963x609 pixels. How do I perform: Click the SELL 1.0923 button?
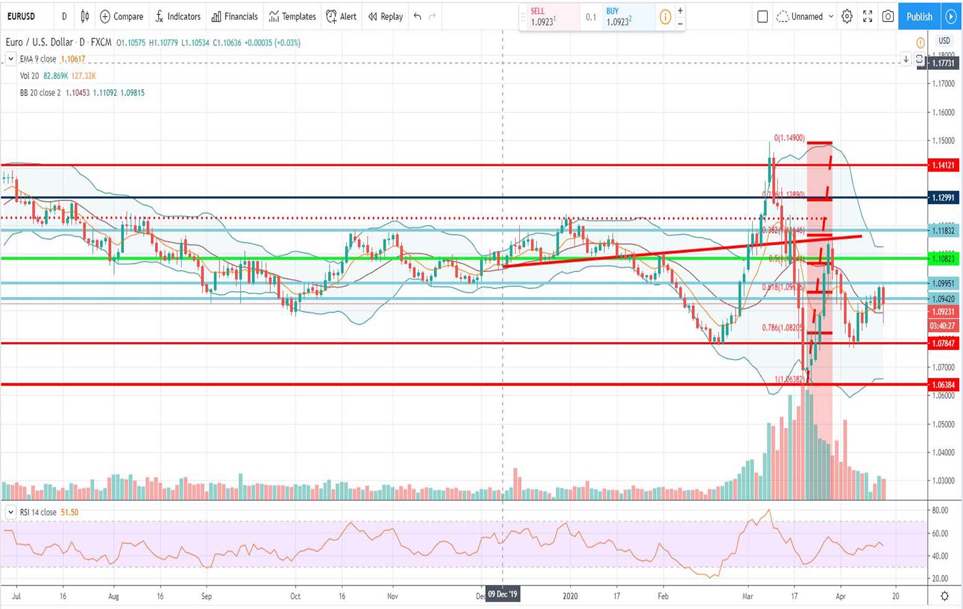[548, 17]
